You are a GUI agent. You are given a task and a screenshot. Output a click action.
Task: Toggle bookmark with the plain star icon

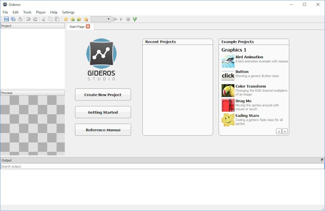coord(66,19)
